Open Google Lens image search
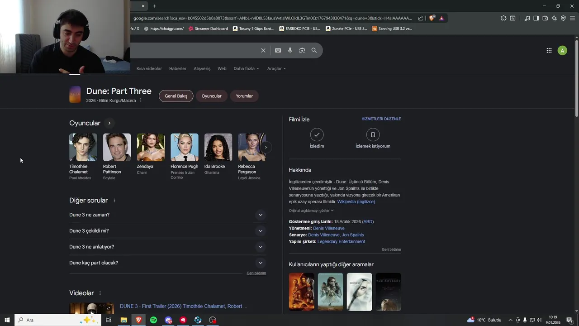 [302, 50]
